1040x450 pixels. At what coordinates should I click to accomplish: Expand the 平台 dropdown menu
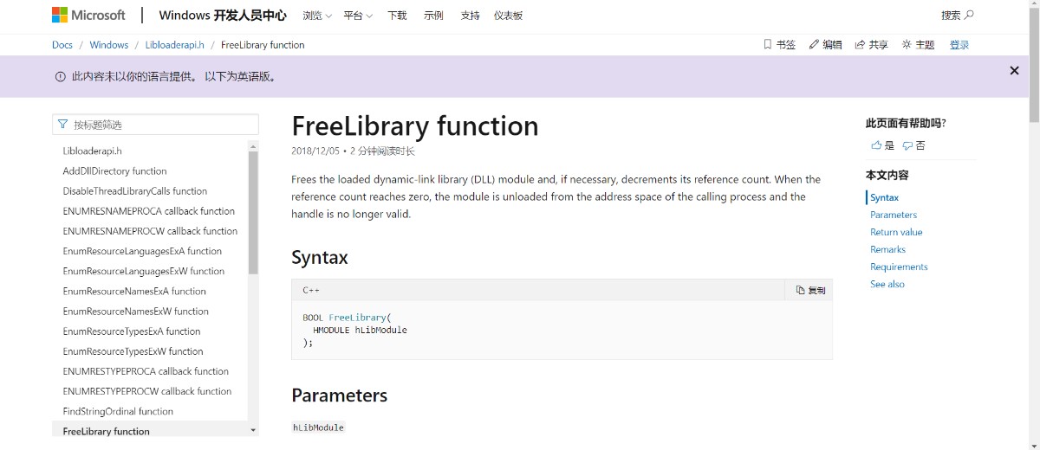(x=358, y=16)
